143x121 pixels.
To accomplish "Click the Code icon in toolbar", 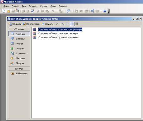I will (77, 11).
